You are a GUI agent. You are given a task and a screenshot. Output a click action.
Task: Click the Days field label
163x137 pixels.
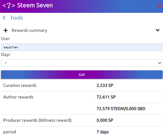5,55
